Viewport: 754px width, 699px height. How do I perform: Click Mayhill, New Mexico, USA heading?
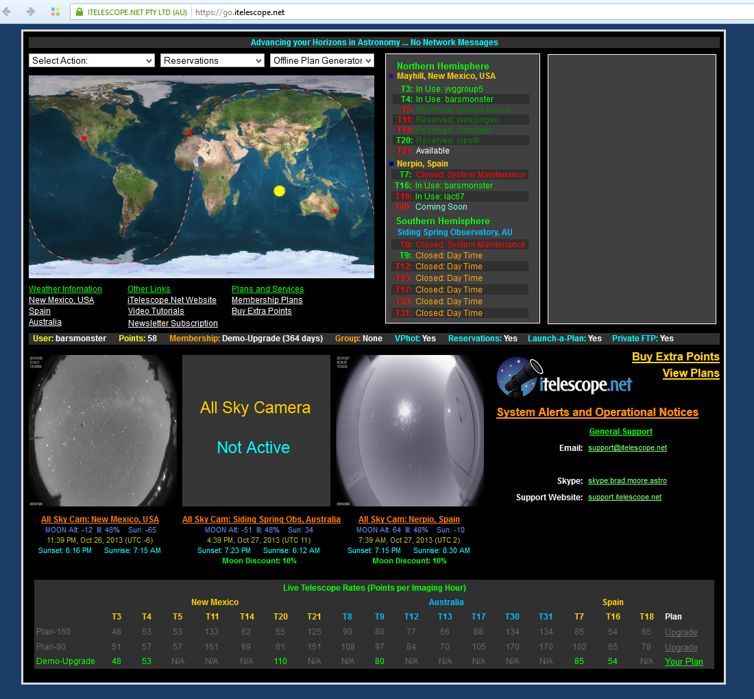(x=446, y=76)
